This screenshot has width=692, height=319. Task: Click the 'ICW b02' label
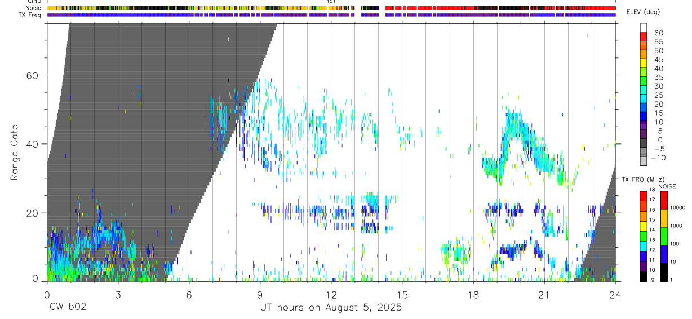coord(66,308)
